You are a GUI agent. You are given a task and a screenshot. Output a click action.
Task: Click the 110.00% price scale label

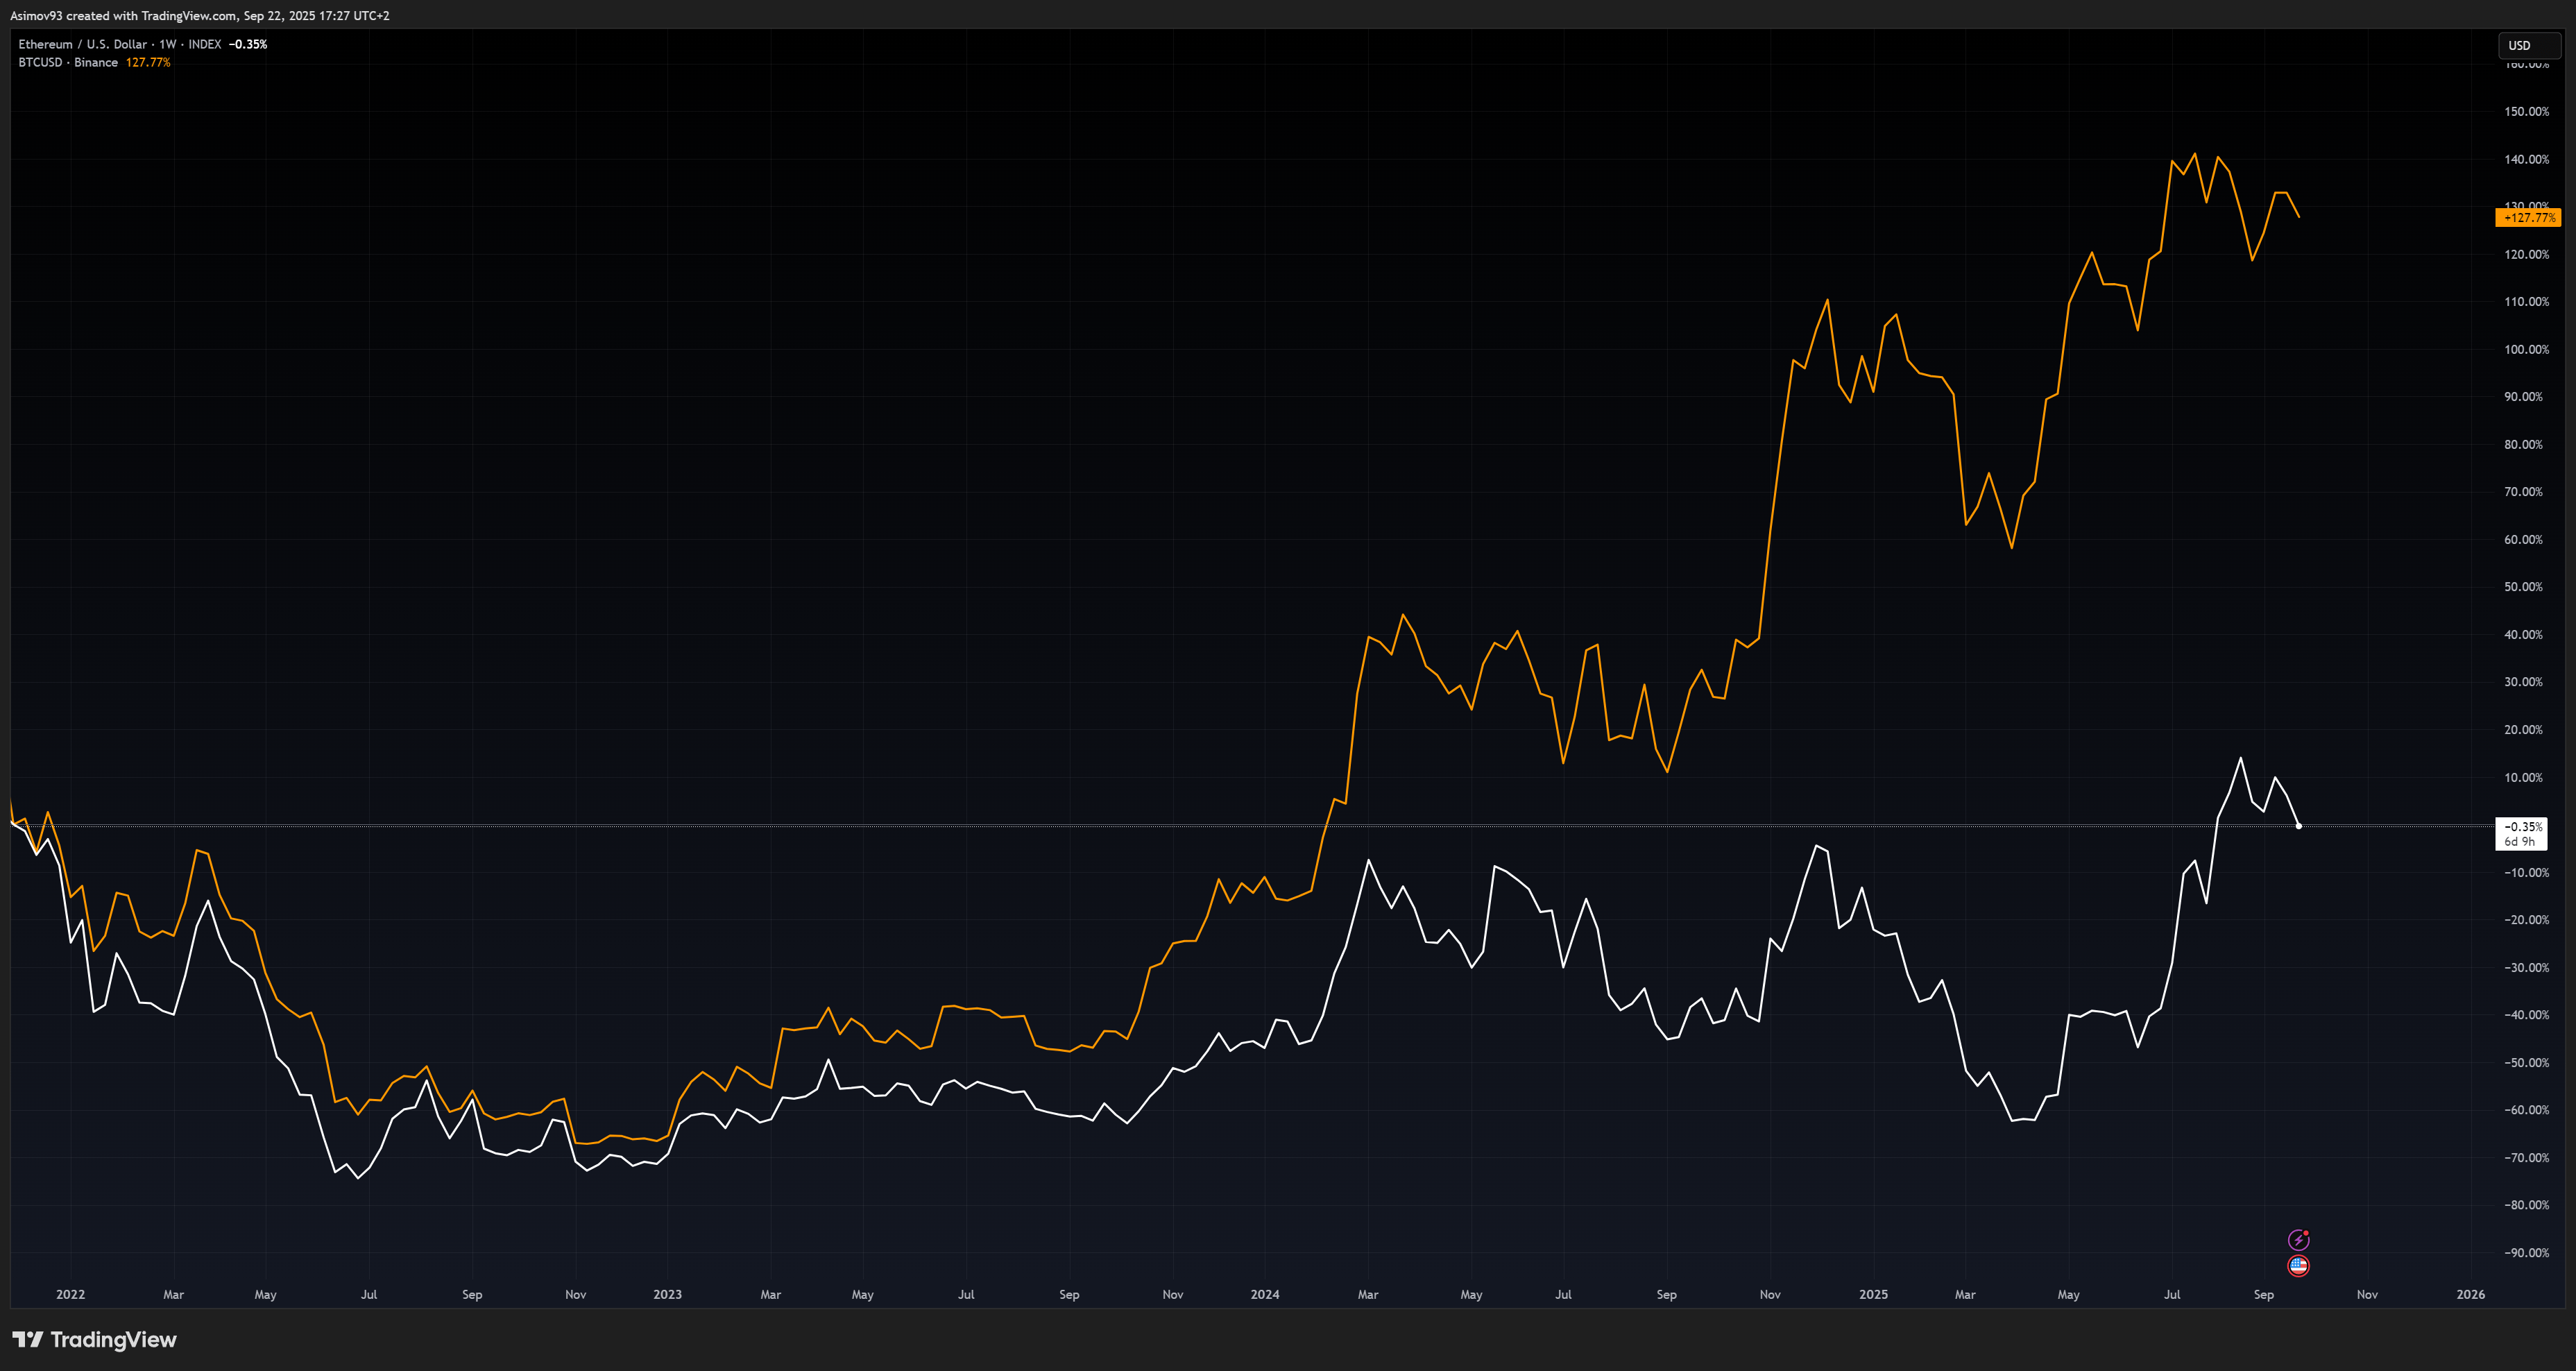pos(2526,302)
